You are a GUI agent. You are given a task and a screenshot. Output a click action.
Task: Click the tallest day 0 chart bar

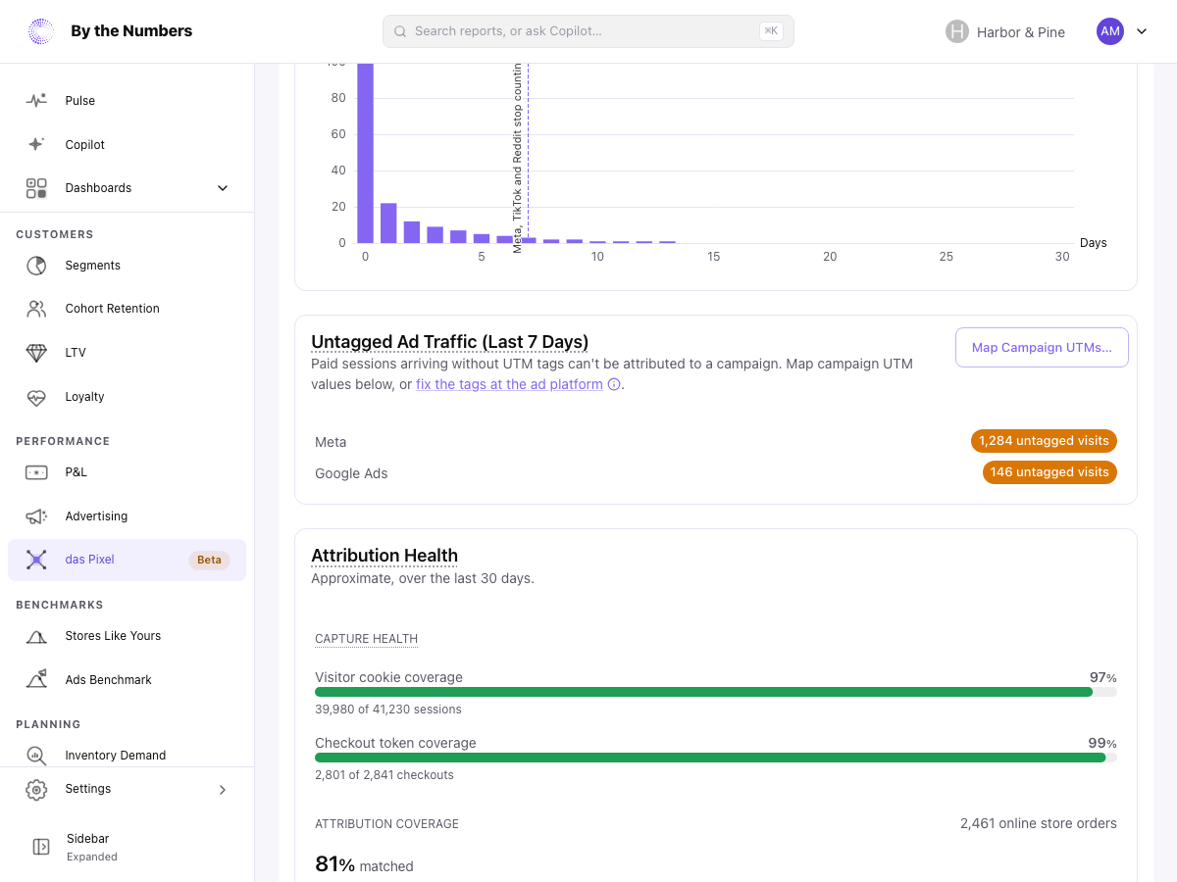click(365, 153)
